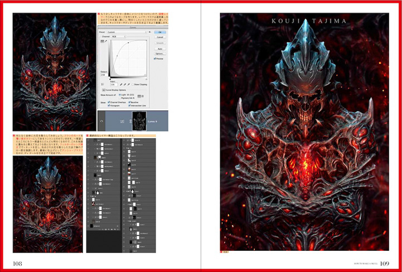The height and width of the screenshot is (272, 402).
Task: Click the Smooth button
Action: pos(160,43)
